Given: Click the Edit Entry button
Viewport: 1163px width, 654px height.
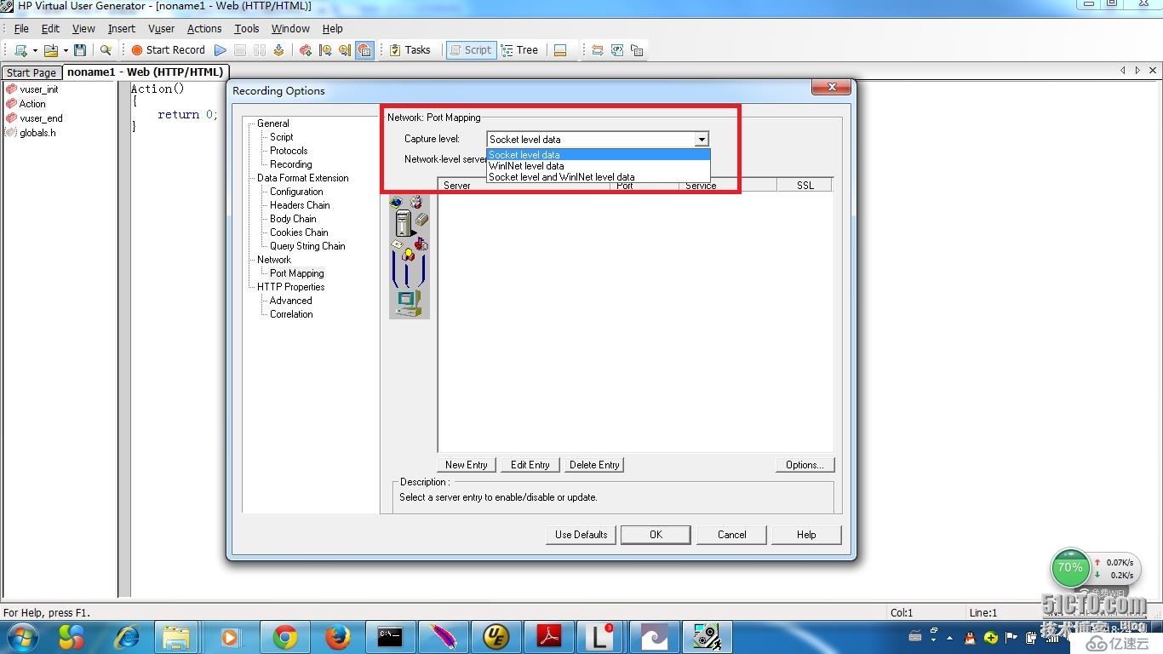Looking at the screenshot, I should point(530,465).
